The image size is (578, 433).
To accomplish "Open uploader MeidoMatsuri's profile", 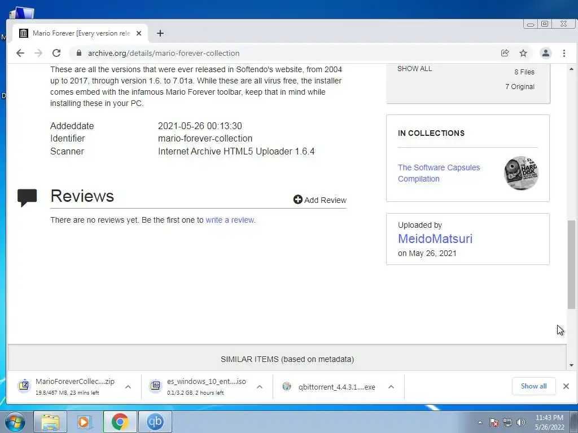I will pos(435,238).
